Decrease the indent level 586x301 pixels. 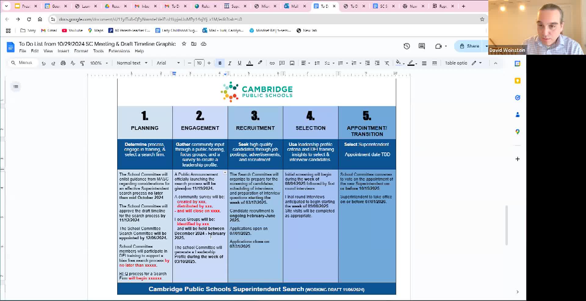tap(367, 63)
